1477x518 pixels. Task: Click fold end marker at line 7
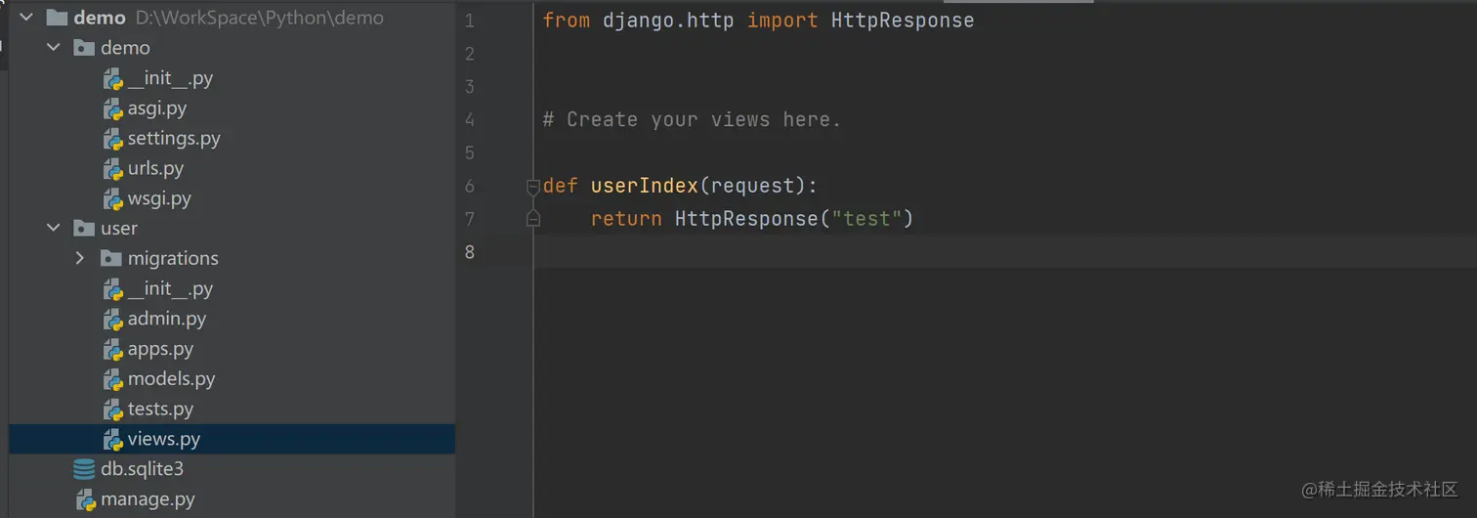[533, 219]
